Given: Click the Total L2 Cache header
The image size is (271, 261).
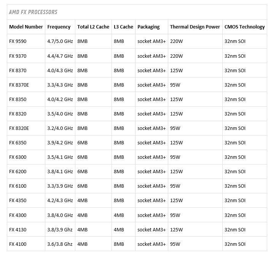Looking at the screenshot, I should (93, 27).
